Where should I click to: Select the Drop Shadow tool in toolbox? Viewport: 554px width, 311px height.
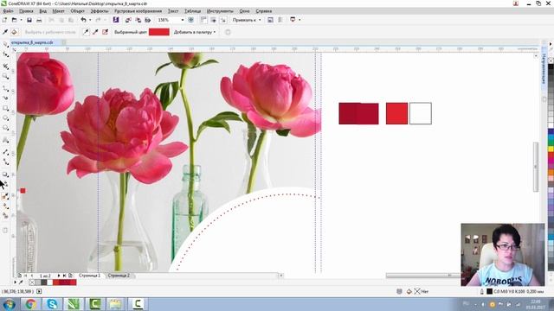(x=5, y=175)
